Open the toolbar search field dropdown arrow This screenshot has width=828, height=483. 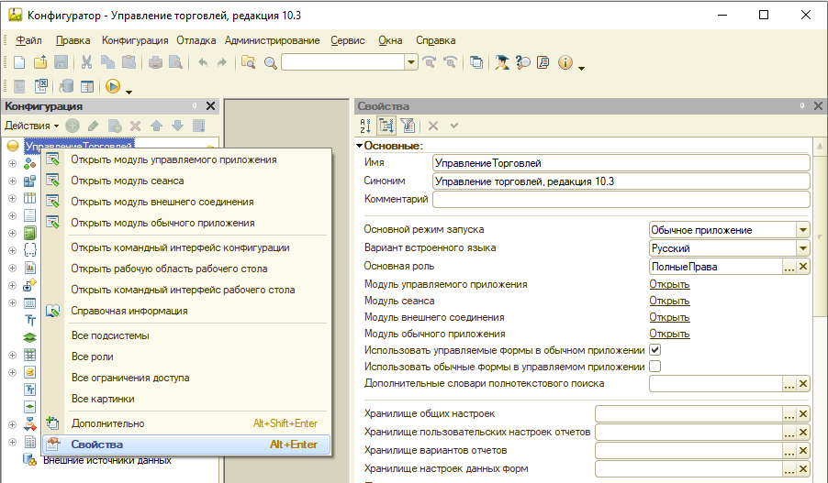tap(411, 62)
